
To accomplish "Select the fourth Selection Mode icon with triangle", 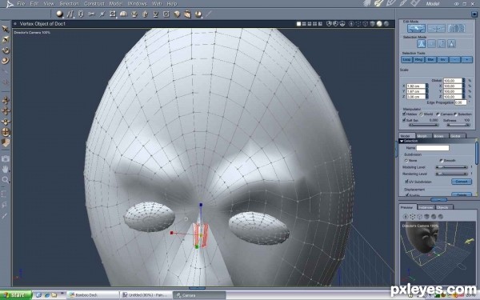I will (451, 44).
